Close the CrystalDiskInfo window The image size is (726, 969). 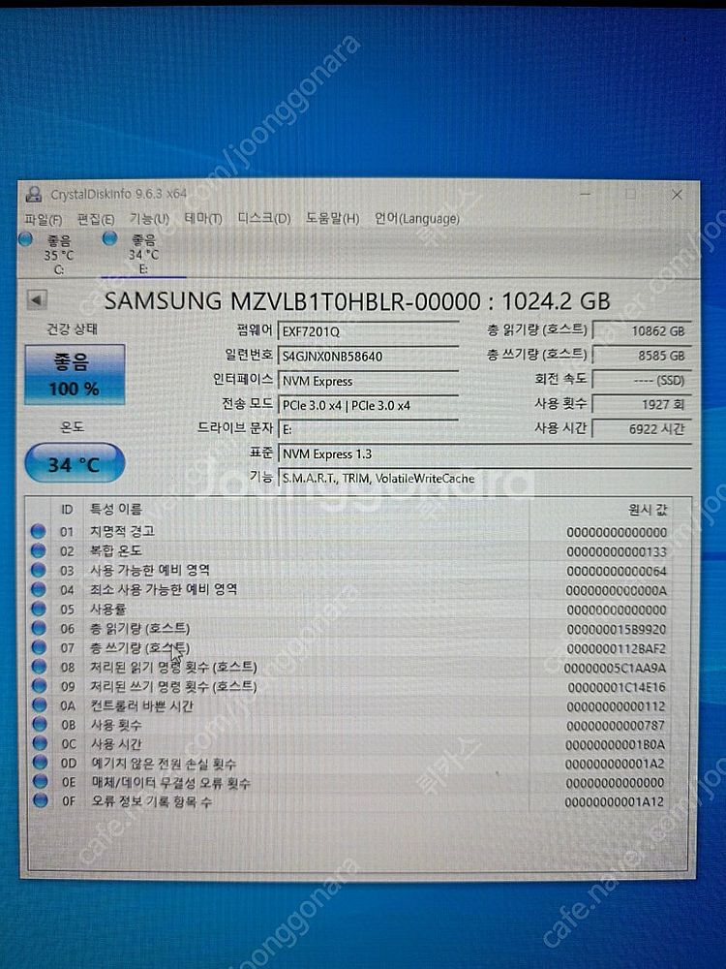(x=678, y=195)
